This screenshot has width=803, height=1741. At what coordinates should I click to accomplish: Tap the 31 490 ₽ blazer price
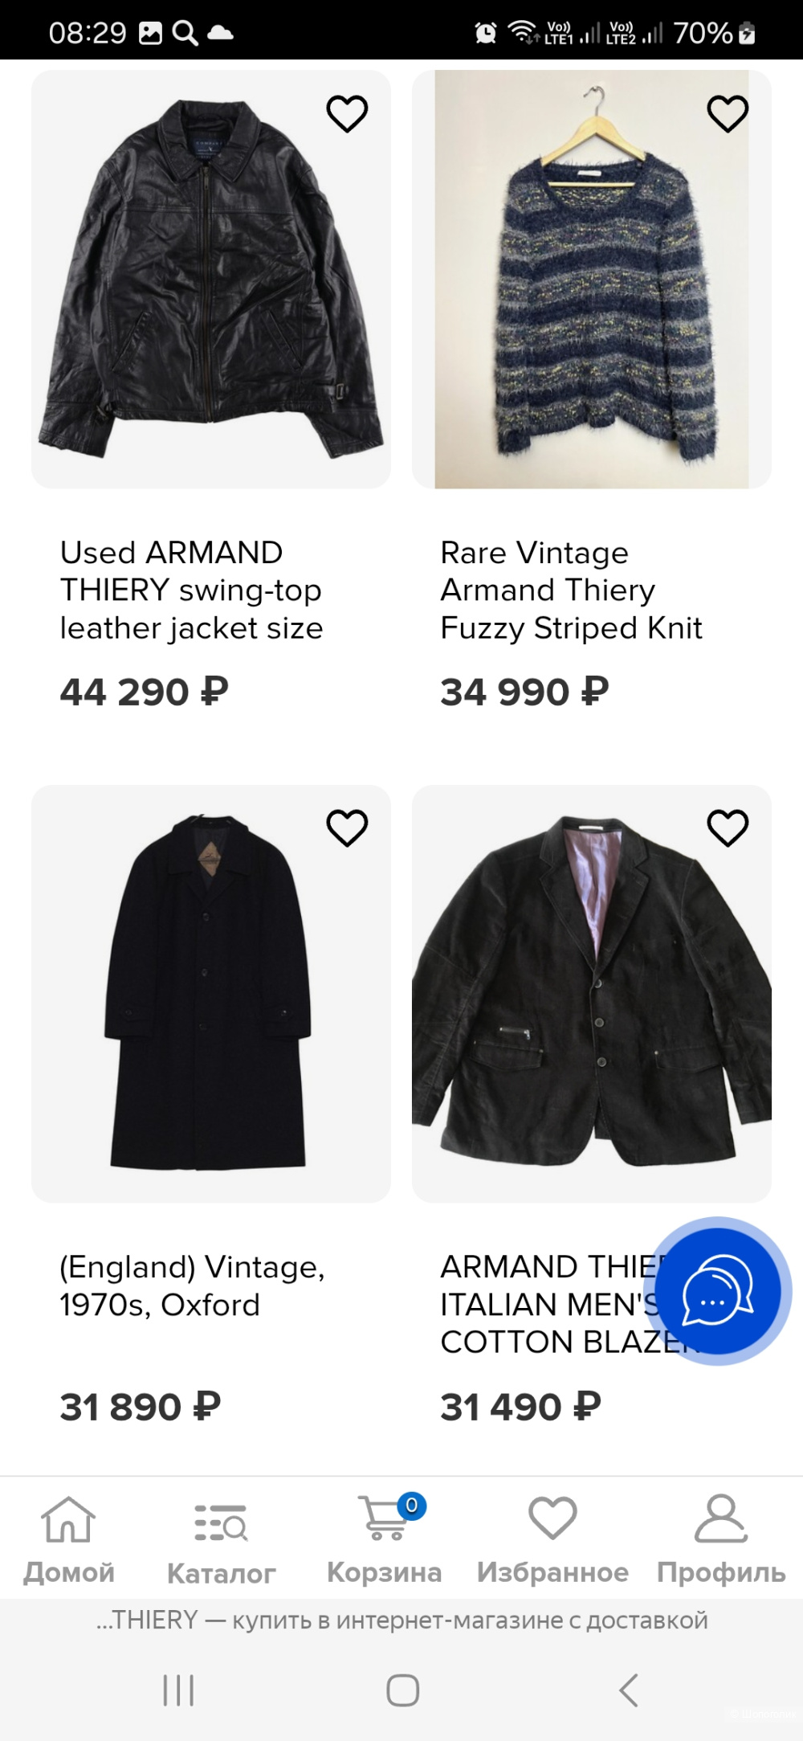tap(520, 1407)
